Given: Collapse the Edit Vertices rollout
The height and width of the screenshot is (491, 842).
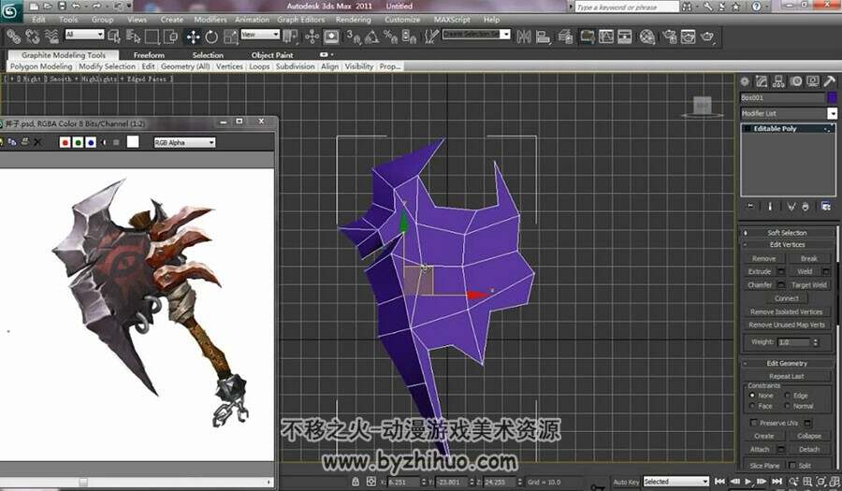Looking at the screenshot, I should pyautogui.click(x=787, y=244).
